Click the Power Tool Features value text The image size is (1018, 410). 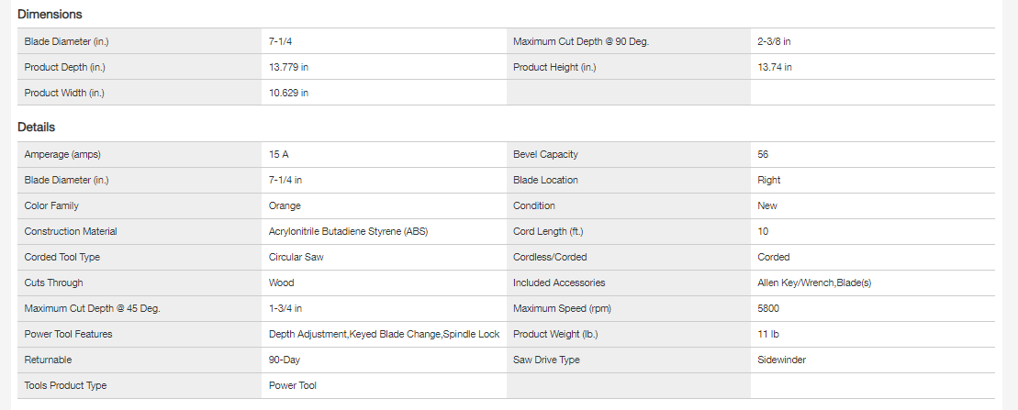point(384,334)
